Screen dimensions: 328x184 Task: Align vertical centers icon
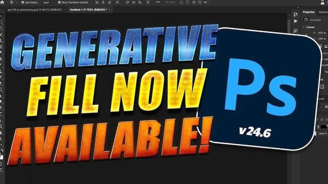tap(134, 2)
